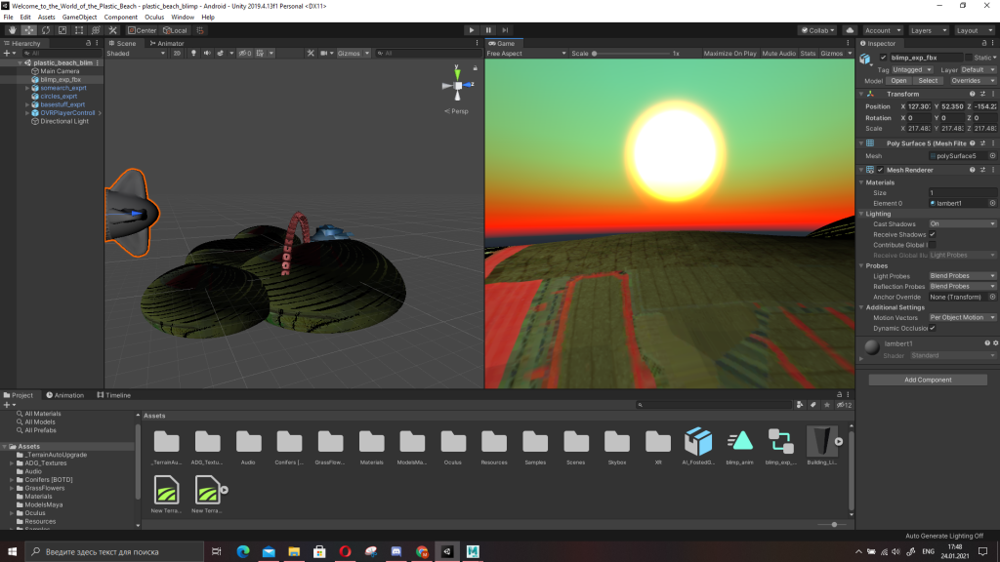The image size is (1000, 562).
Task: Toggle the Receive Shadows checkbox
Action: (x=933, y=234)
